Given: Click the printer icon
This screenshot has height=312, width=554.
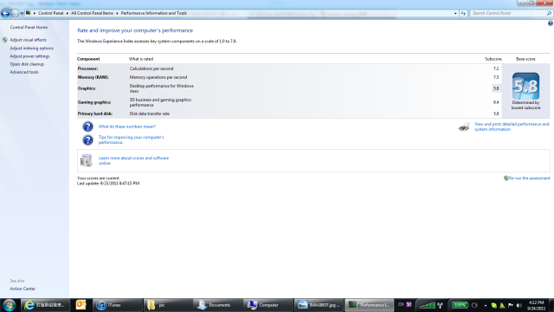Looking at the screenshot, I should coord(464,127).
